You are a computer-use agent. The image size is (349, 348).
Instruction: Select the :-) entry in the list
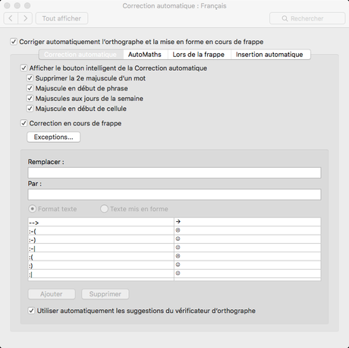pyautogui.click(x=174, y=239)
